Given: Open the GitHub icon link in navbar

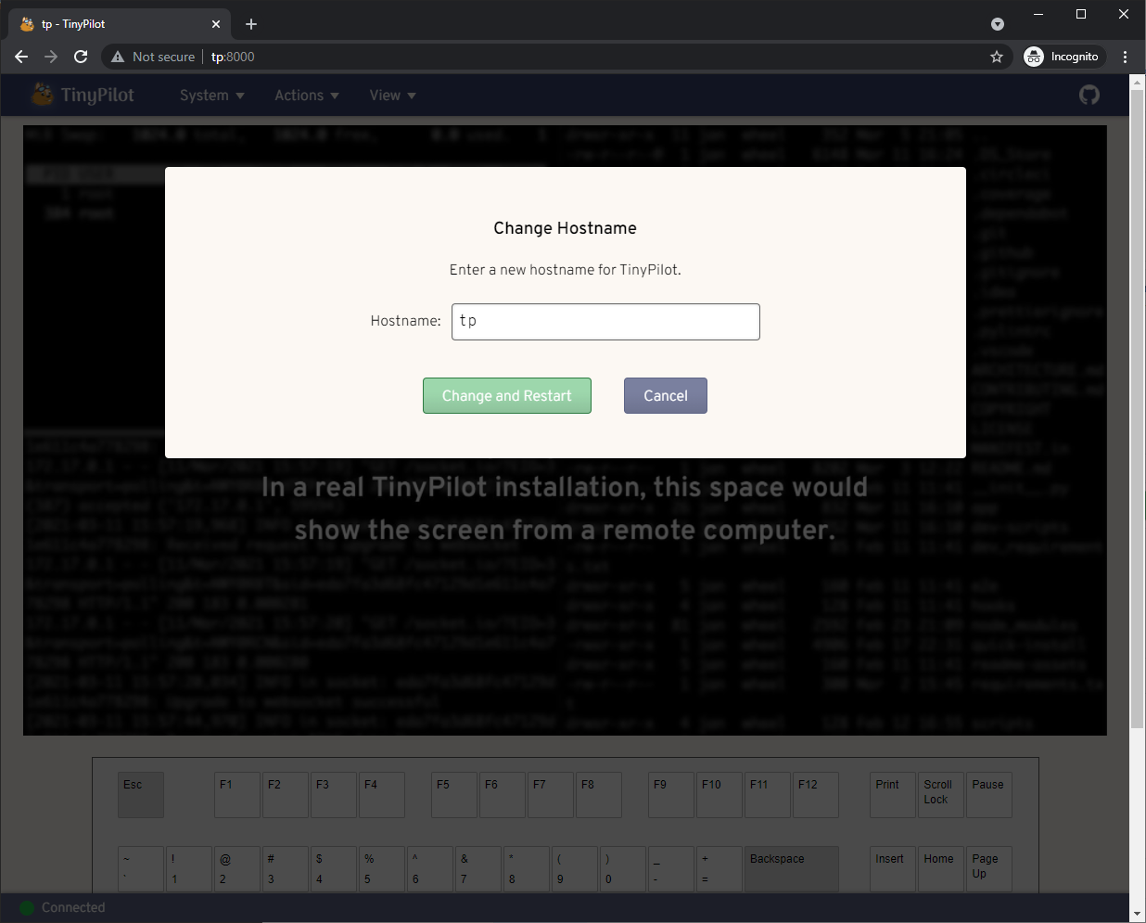Looking at the screenshot, I should tap(1089, 95).
